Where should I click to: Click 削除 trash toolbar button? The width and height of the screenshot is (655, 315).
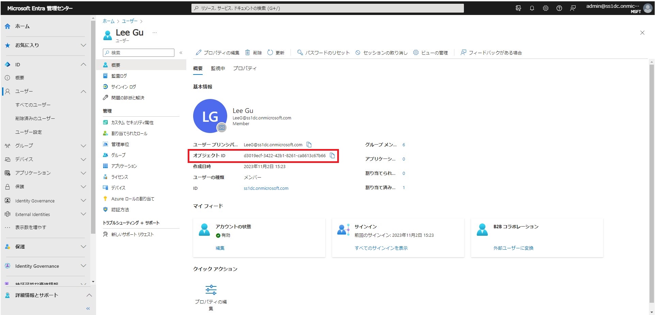pyautogui.click(x=253, y=53)
